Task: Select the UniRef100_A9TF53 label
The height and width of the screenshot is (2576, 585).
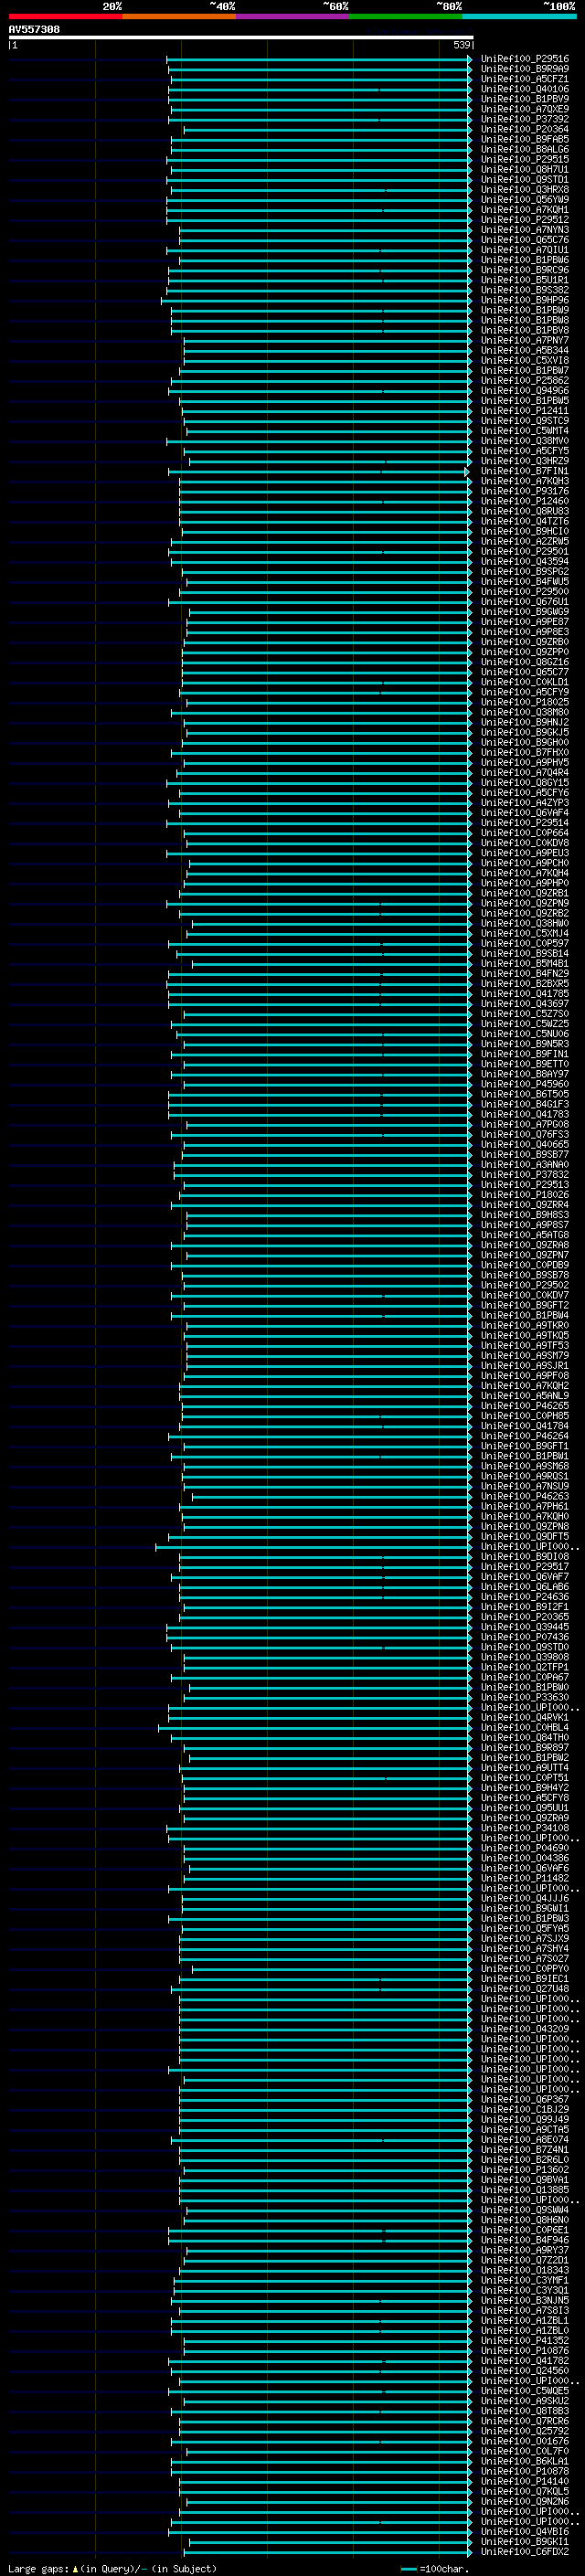Action: pyautogui.click(x=524, y=1345)
